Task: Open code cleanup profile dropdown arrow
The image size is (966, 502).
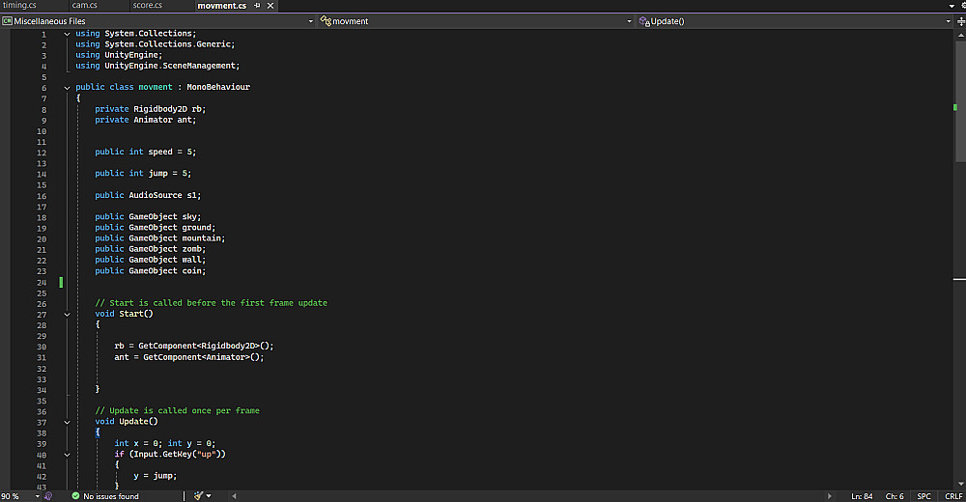Action: (209, 496)
